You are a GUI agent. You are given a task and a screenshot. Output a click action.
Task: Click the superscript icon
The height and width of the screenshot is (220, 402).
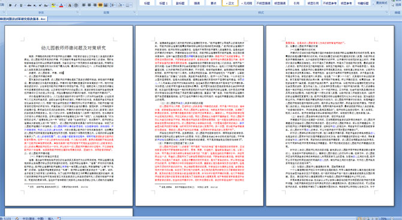[x=40, y=5]
